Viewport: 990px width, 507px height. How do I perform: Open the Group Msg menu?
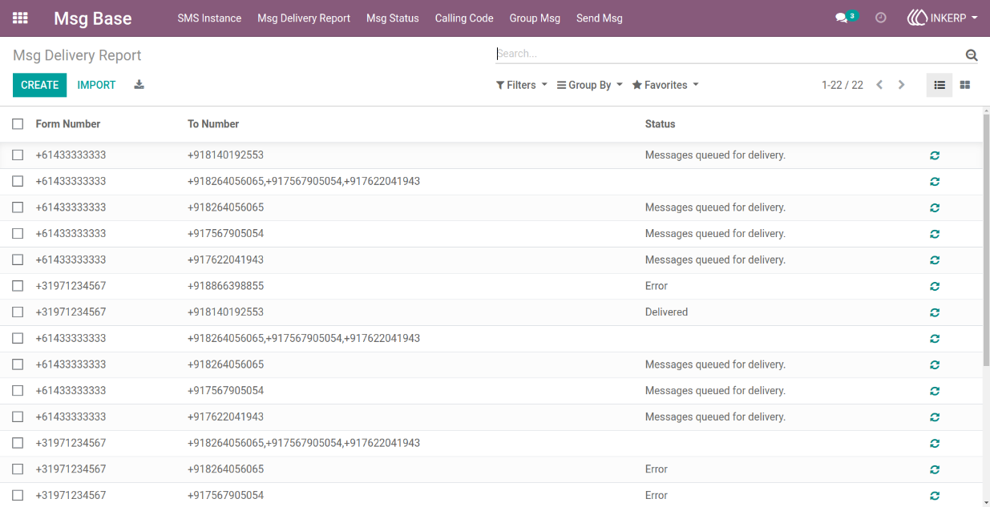535,18
